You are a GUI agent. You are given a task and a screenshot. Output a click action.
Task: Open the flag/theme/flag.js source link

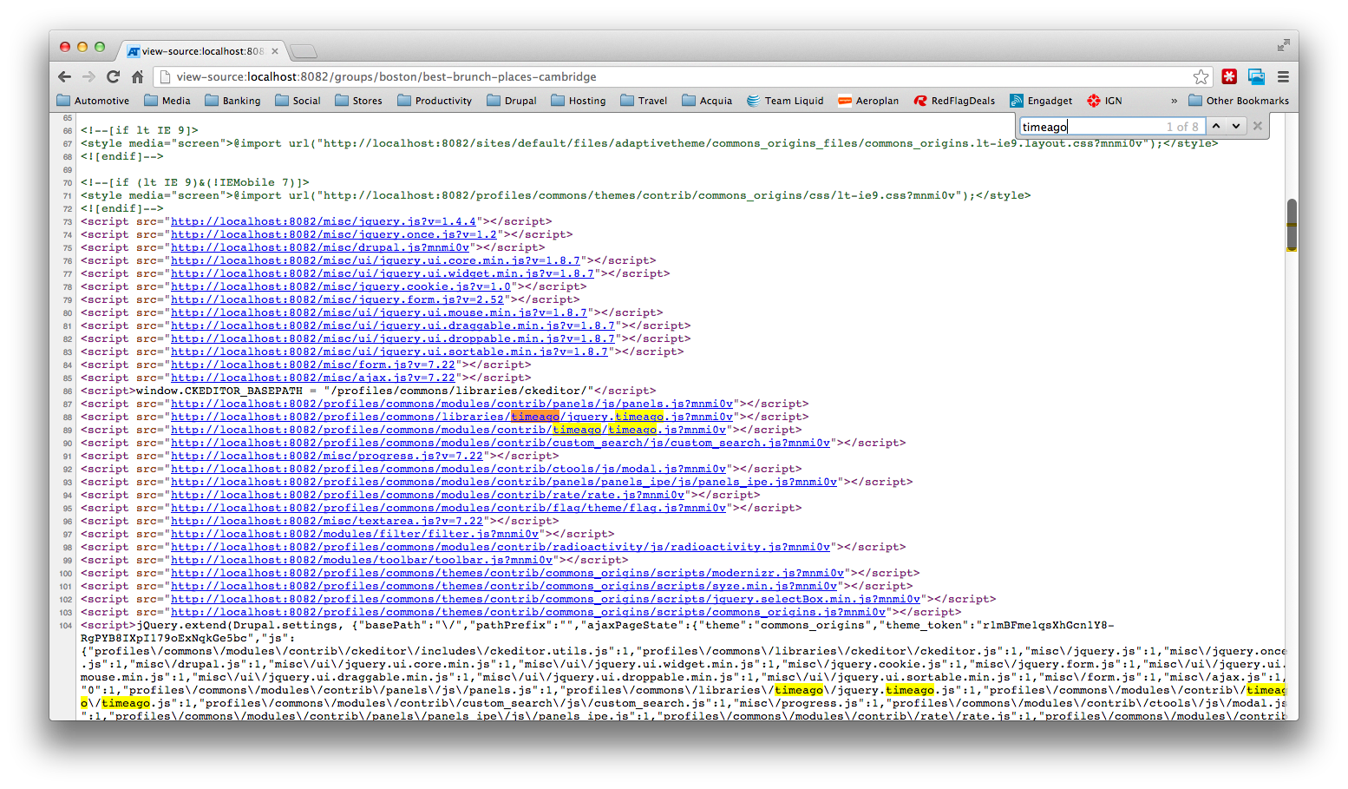pyautogui.click(x=448, y=508)
